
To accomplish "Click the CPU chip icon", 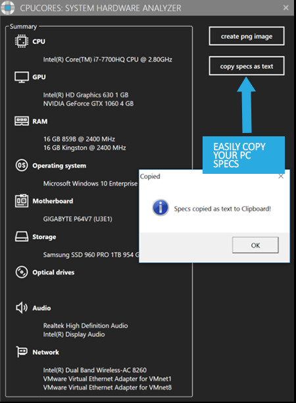I will [x=22, y=41].
